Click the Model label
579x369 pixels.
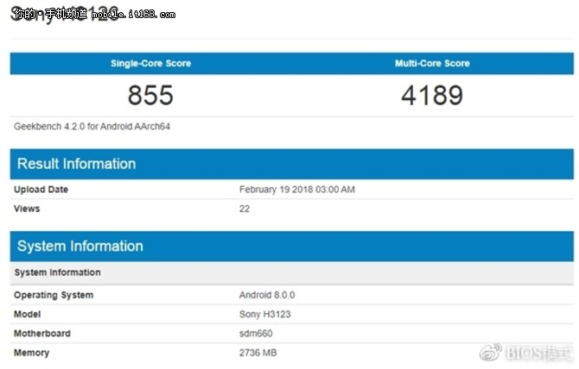28,314
